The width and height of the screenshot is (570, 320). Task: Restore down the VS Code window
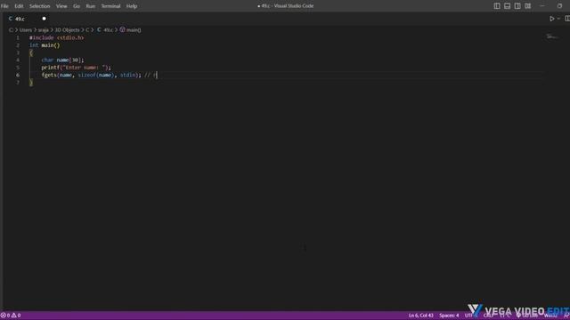coord(559,6)
